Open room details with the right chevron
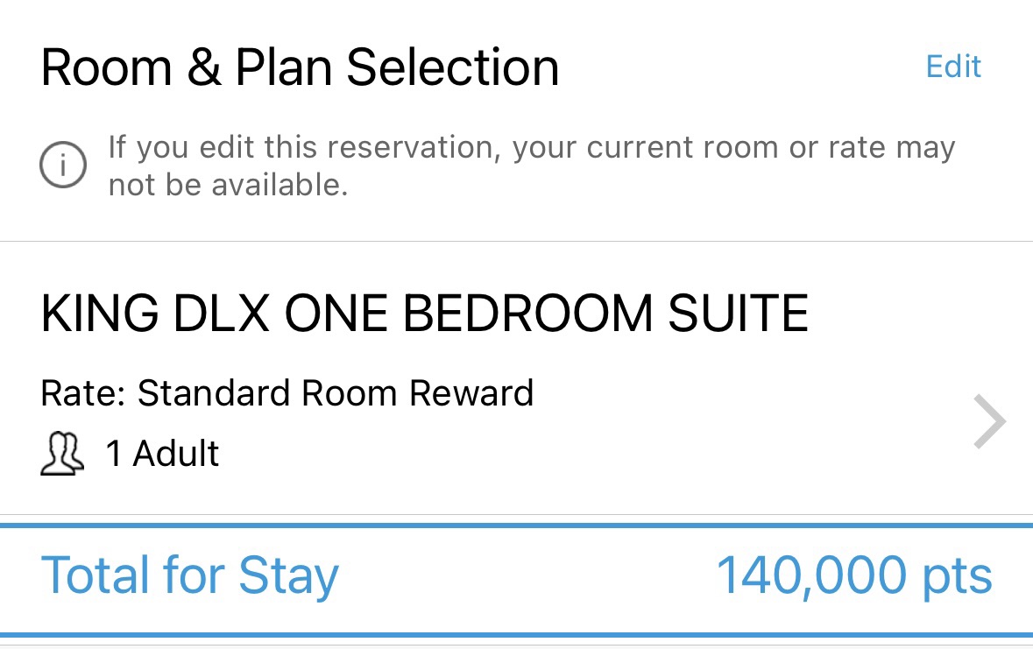Screen dimensions: 1033x649 989,421
